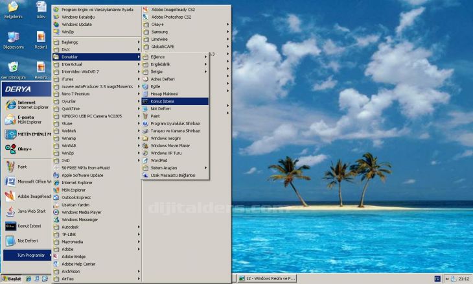Click the Adres Defteri icon

click(145, 79)
